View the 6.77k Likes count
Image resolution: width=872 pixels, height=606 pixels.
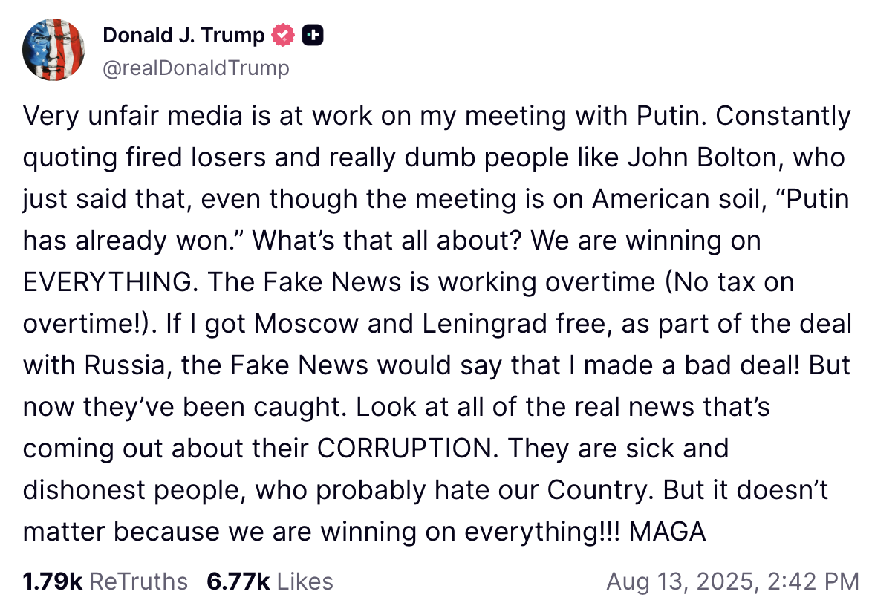coord(238,581)
